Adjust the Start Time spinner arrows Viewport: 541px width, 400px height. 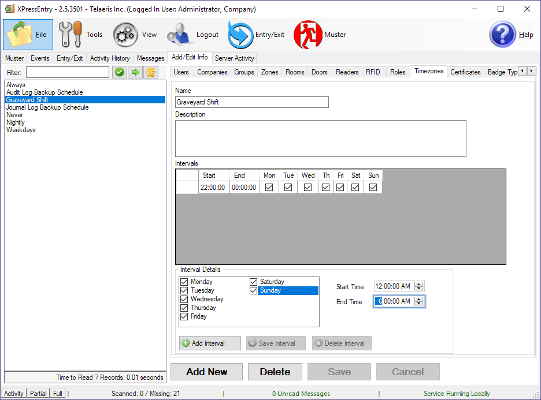click(x=420, y=286)
